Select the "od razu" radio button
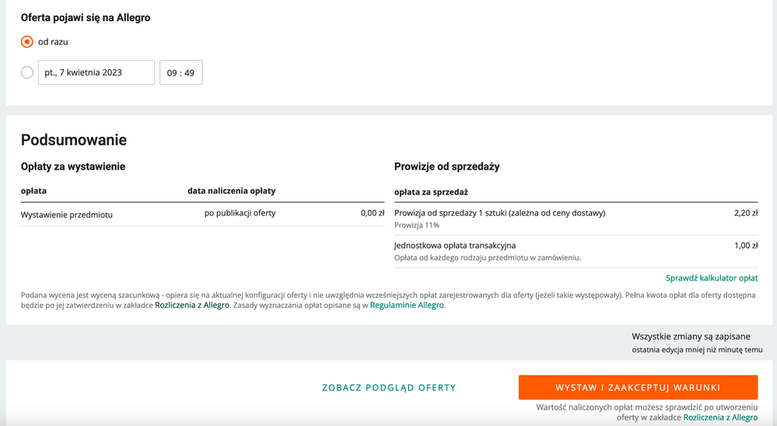The width and height of the screenshot is (777, 426). pyautogui.click(x=27, y=42)
